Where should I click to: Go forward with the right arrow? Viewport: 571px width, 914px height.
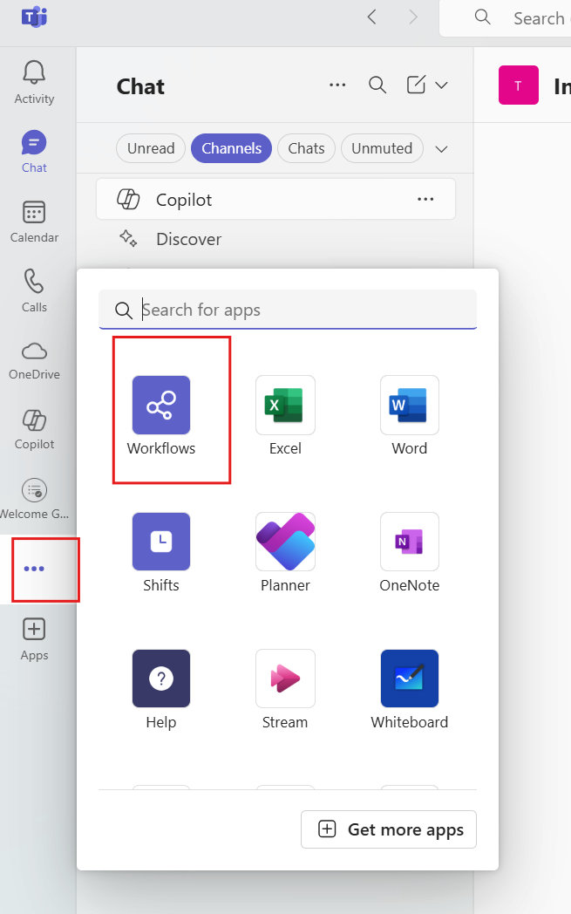coord(413,17)
